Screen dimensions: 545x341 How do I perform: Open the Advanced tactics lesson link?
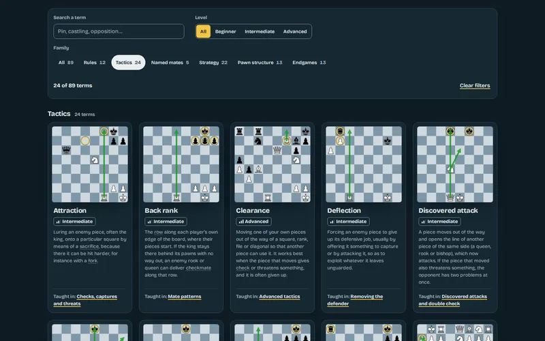click(279, 297)
